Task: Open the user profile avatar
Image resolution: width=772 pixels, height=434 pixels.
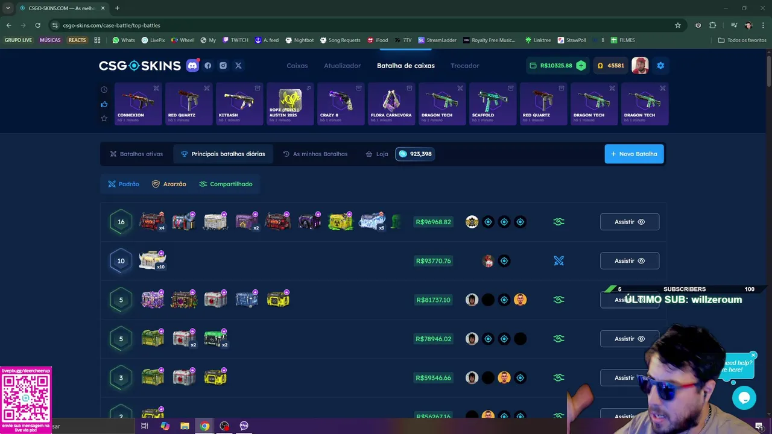Action: pos(640,66)
